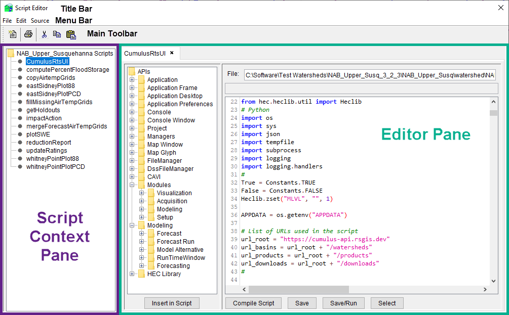Click the NAB_Upper_Susquehanna Scripts folder icon
Image resolution: width=509 pixels, height=315 pixels.
pyautogui.click(x=11, y=53)
